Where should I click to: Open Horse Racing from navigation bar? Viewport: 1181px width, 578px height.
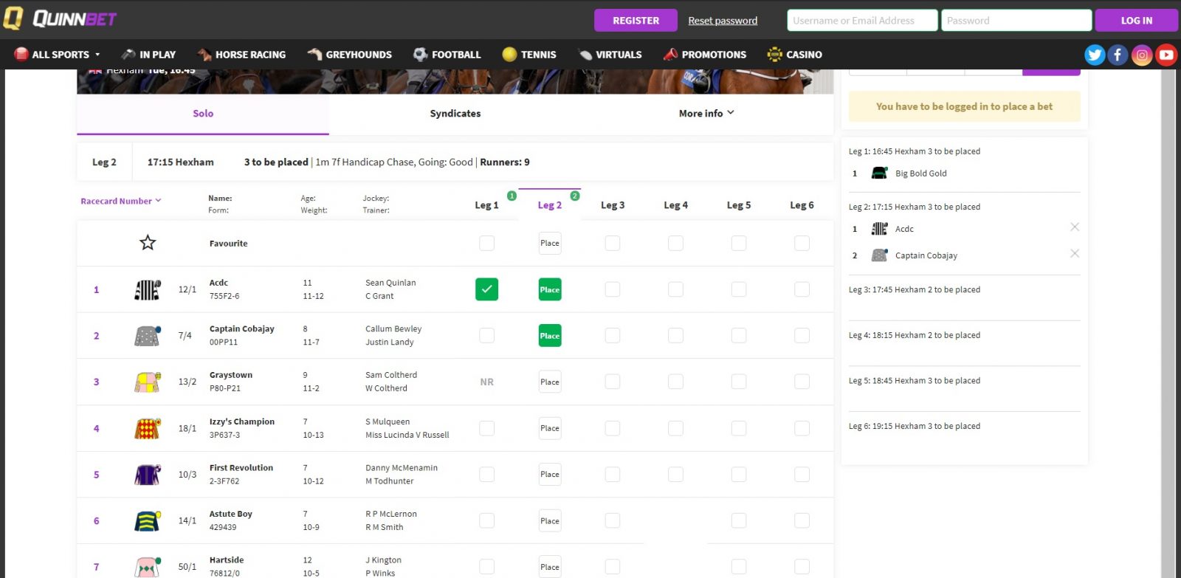point(242,55)
